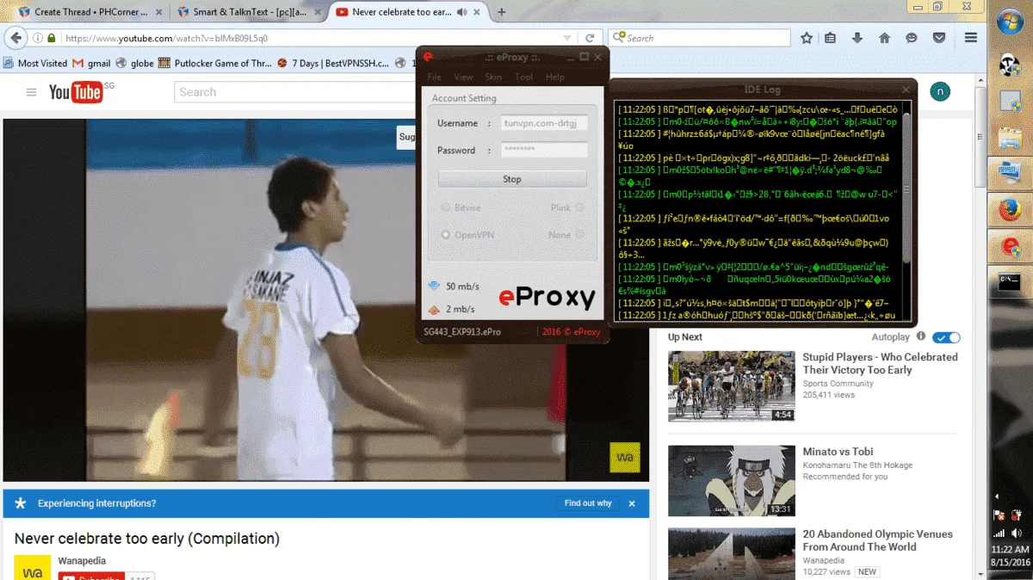
Task: Open Windows Explorer folder on taskbar
Action: click(x=1010, y=138)
